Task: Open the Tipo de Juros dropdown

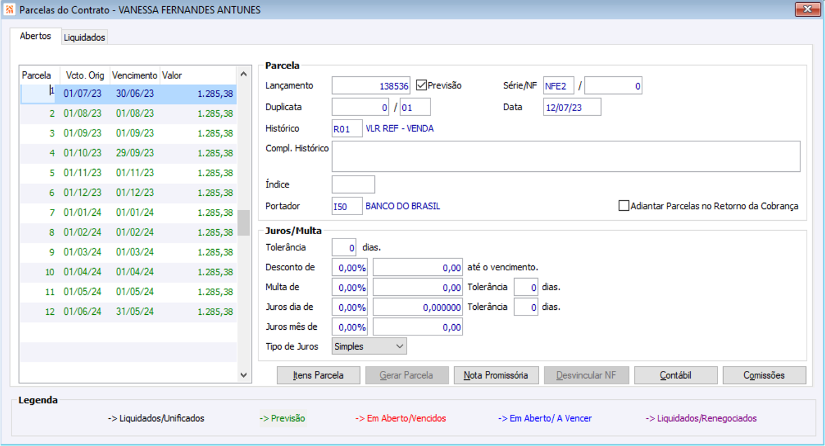Action: [x=369, y=346]
